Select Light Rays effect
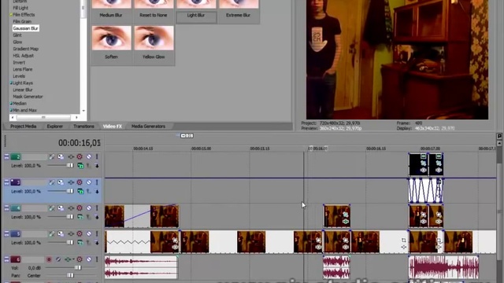 23,83
